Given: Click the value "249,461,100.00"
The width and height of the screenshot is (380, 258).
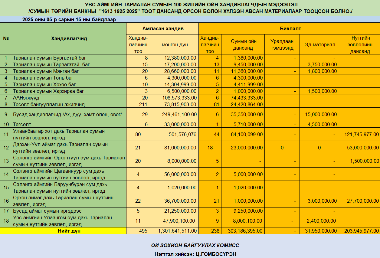Looking at the screenshot, I should coord(179,114).
